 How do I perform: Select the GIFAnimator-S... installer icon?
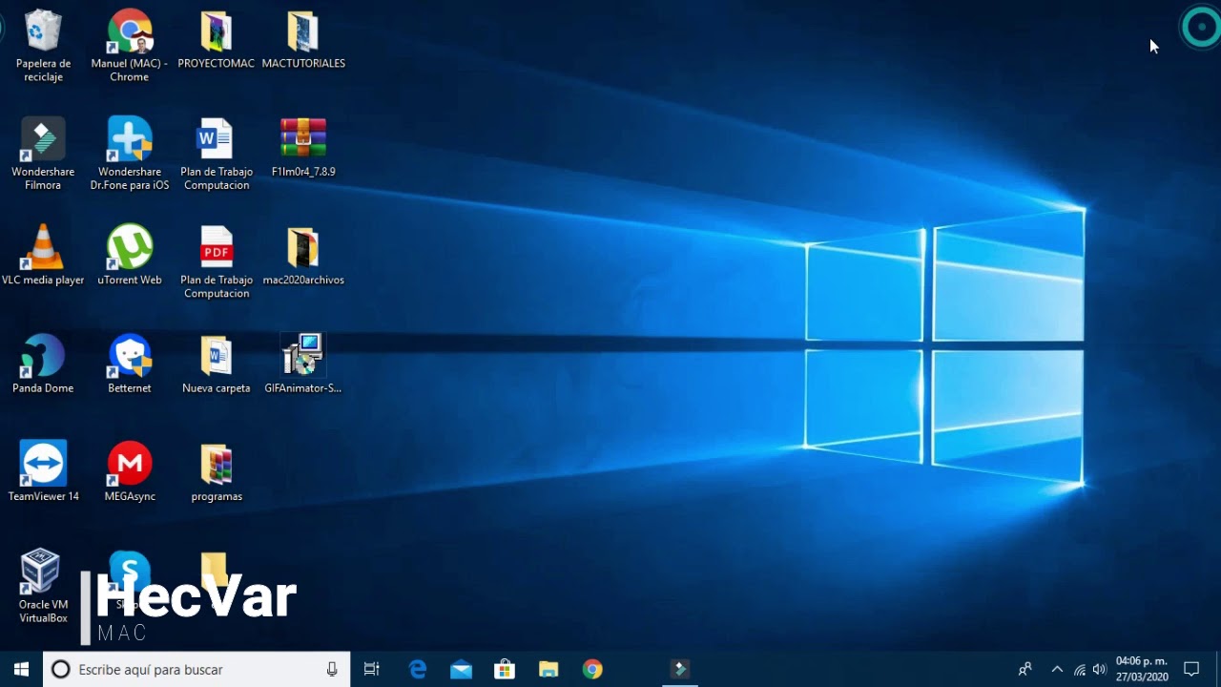pos(303,364)
